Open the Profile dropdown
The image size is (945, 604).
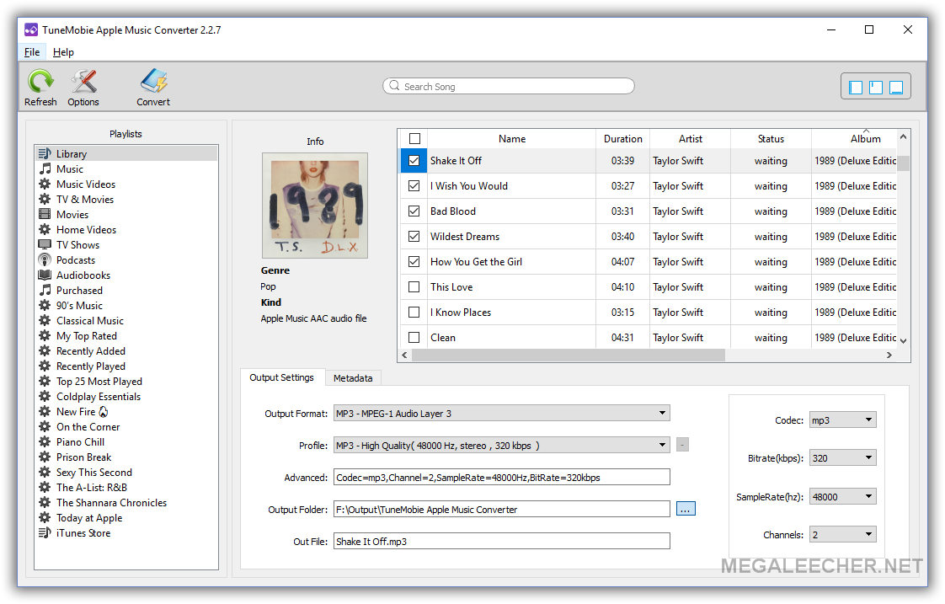501,445
